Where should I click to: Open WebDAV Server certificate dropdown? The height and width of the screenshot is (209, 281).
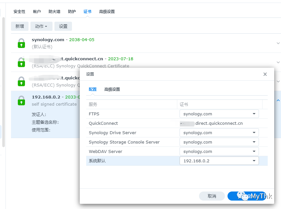pyautogui.click(x=219, y=152)
